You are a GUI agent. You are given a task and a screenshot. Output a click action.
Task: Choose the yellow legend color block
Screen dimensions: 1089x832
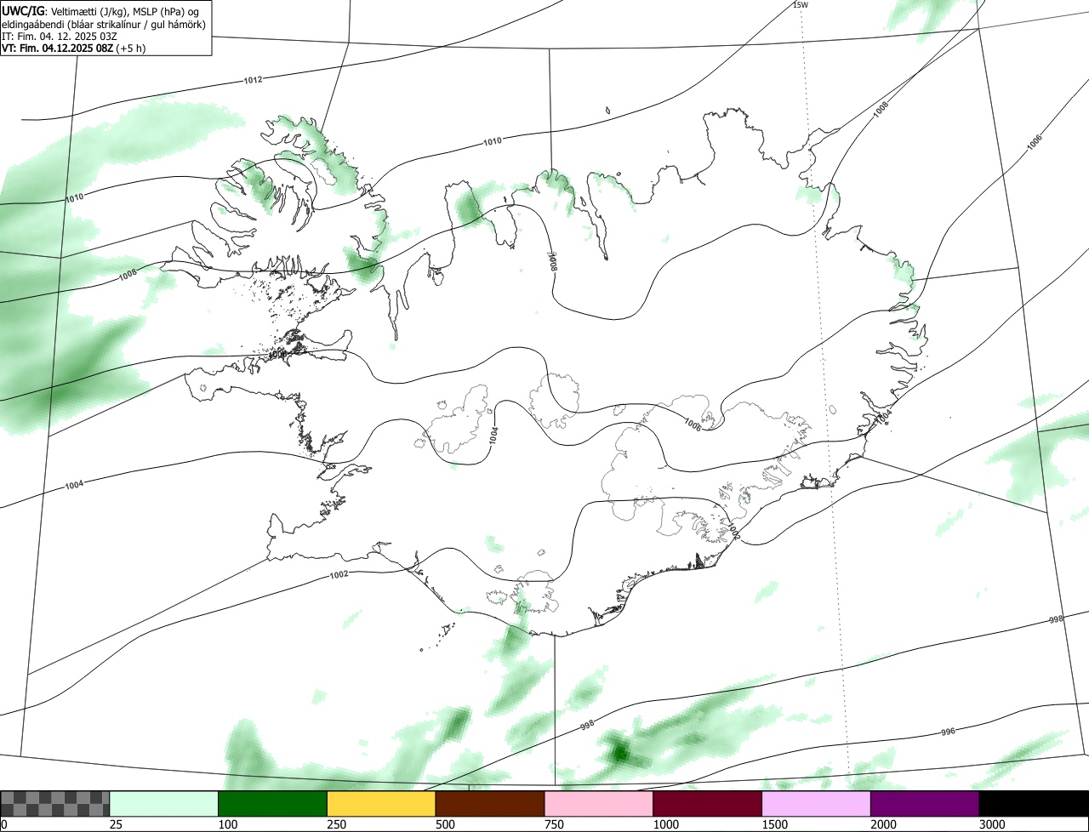(381, 804)
